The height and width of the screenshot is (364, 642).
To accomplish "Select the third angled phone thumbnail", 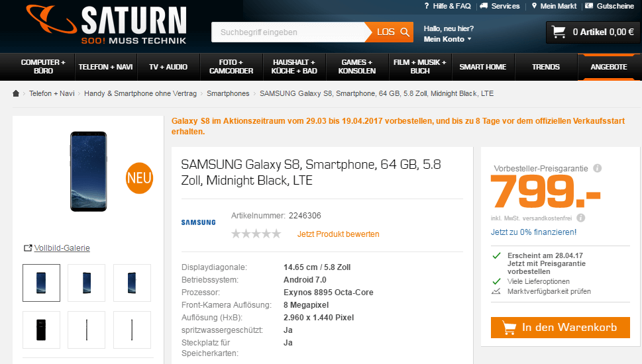I will point(132,283).
